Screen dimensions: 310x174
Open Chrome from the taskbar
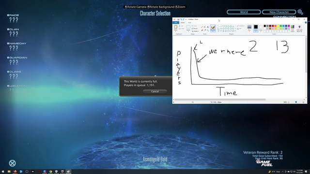pyautogui.click(x=50, y=172)
